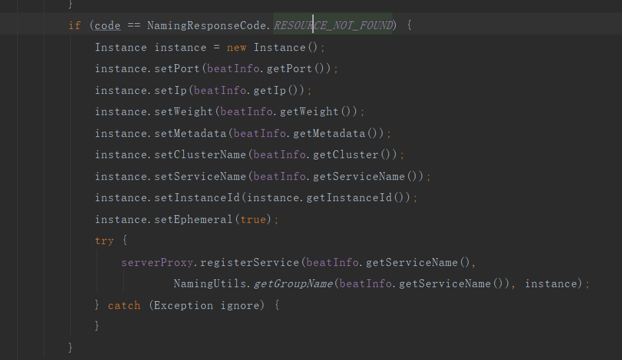Click the registerService method call
Screen dimensions: 622x360
250,263
